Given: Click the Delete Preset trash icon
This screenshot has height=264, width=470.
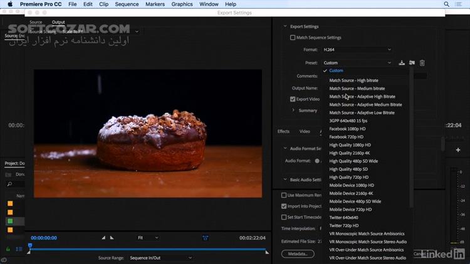Looking at the screenshot, I should point(422,63).
